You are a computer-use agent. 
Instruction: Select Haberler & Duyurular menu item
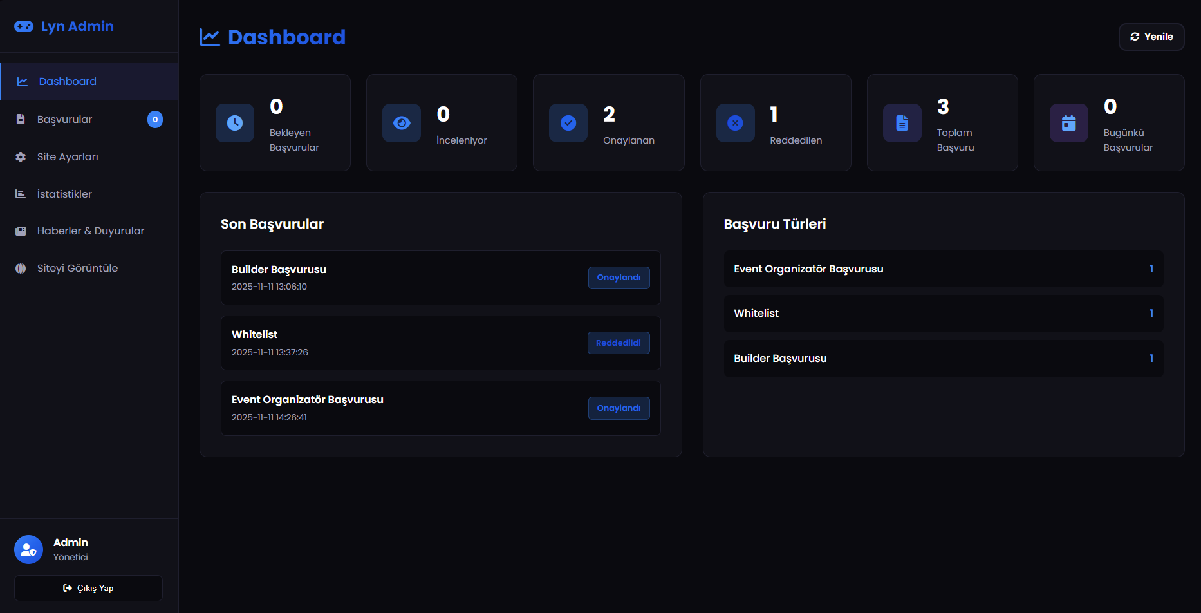90,231
